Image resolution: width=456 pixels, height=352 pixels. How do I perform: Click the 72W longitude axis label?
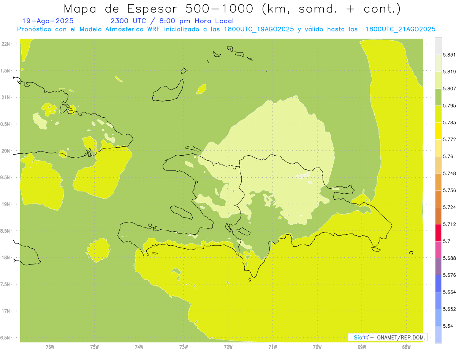coord(228,347)
